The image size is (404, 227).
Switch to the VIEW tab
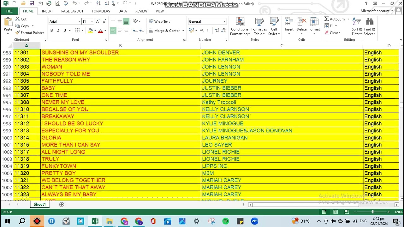160,11
